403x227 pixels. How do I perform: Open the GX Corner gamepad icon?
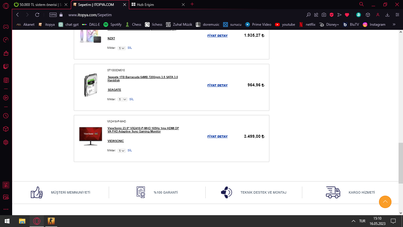6,27
